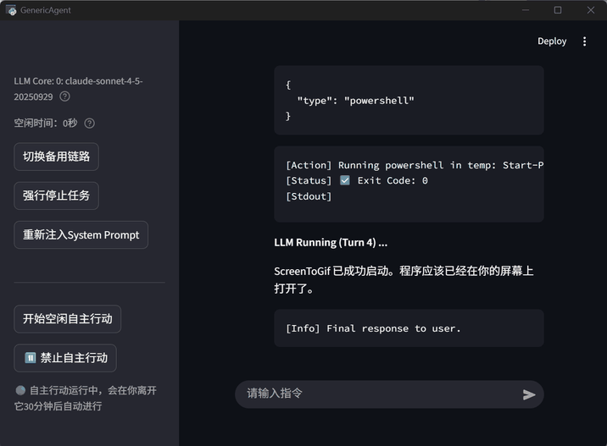Click 强行停止任务 button
Screen dimensions: 607x446
click(57, 195)
